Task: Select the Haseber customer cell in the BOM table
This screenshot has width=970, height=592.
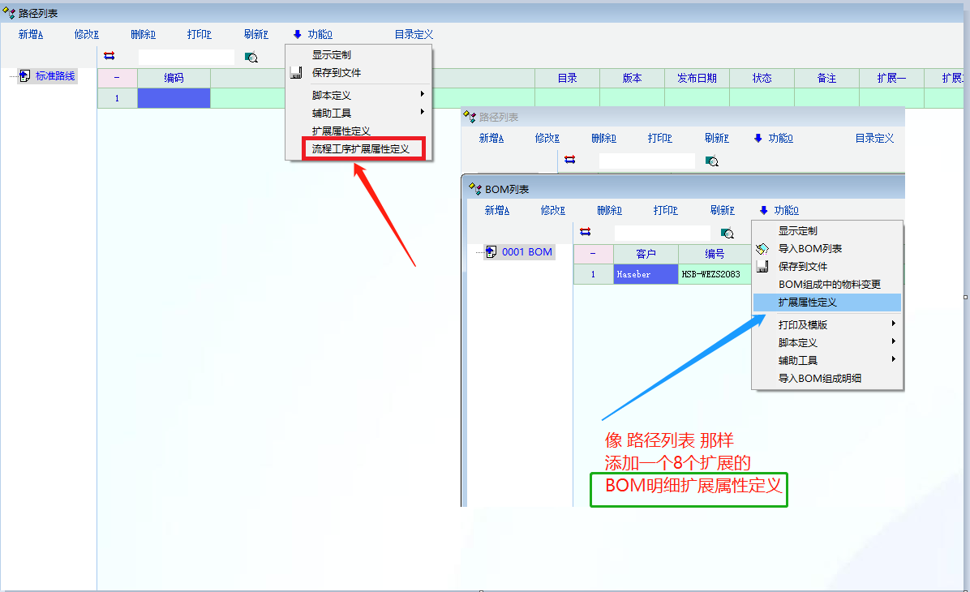Action: tap(645, 275)
